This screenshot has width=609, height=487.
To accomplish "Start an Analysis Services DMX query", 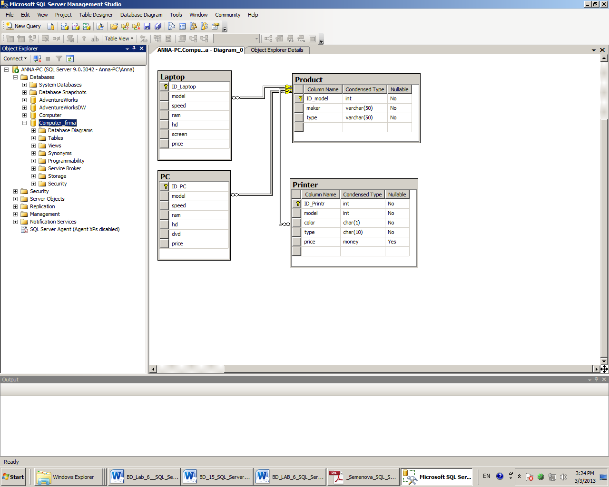I will [76, 26].
